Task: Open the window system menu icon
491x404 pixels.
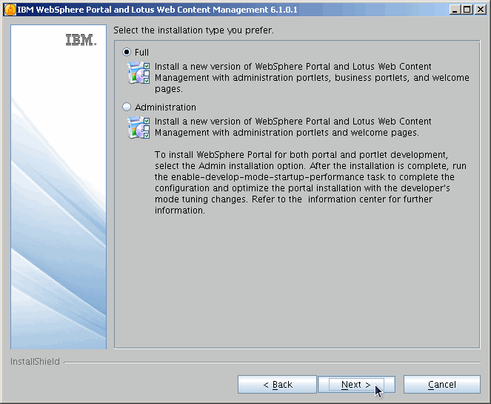Action: click(10, 10)
